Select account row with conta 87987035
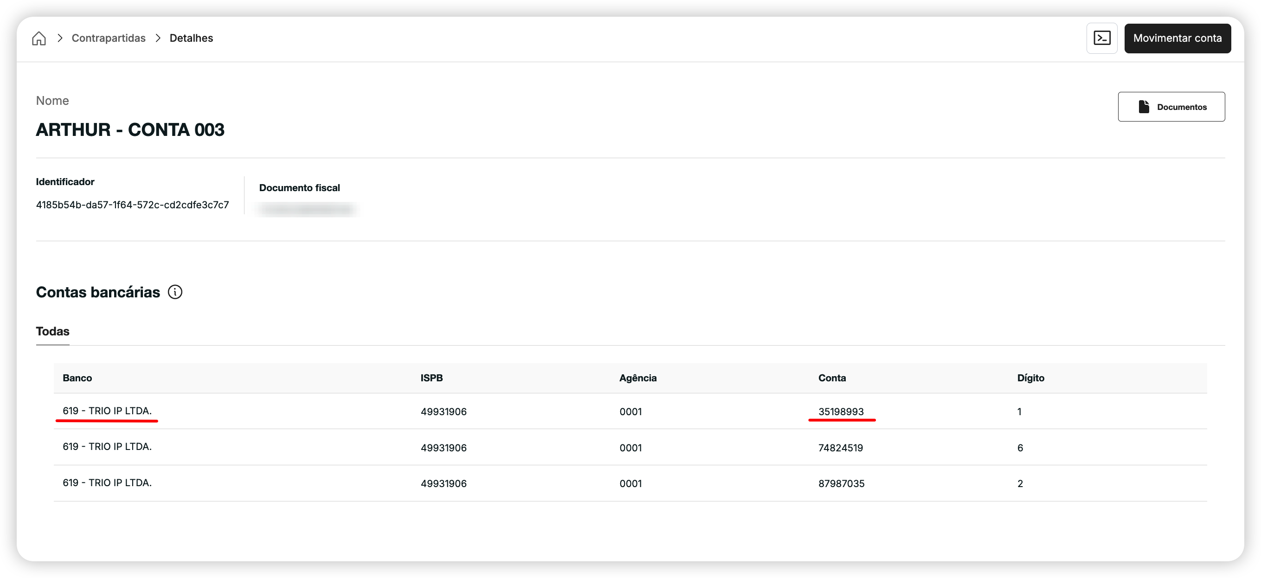The height and width of the screenshot is (578, 1261). tap(630, 483)
